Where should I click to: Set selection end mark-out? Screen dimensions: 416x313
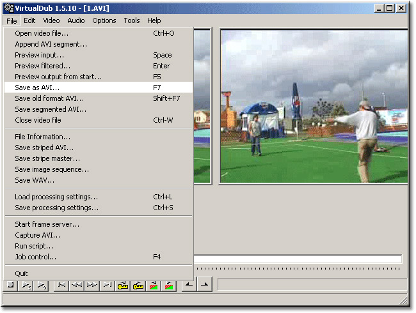(x=205, y=285)
